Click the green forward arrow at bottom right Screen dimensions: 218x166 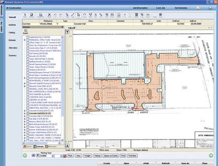pos(211,155)
